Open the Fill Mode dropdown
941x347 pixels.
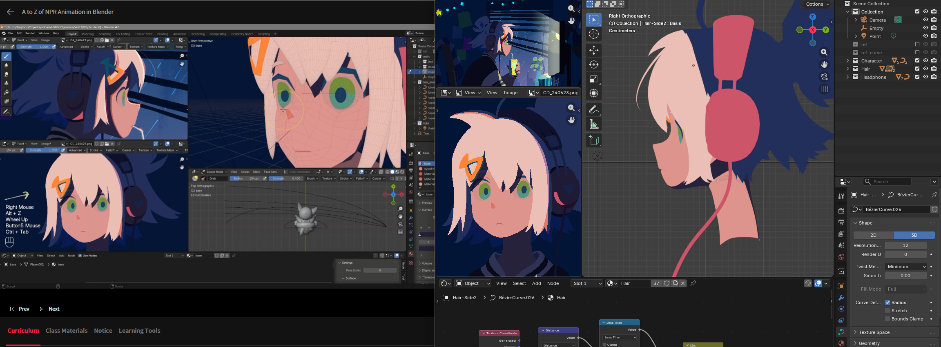(x=905, y=289)
